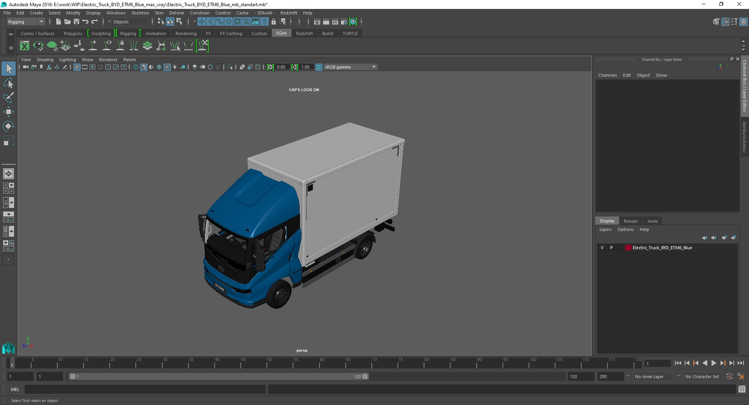The image size is (749, 405).
Task: Select the arrow Select tool in the toolbox
Action: tap(9, 69)
